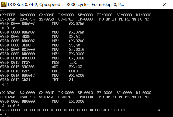Click the DS=076A segment register value
Screen dimensions: 173x117
(x=8, y=97)
